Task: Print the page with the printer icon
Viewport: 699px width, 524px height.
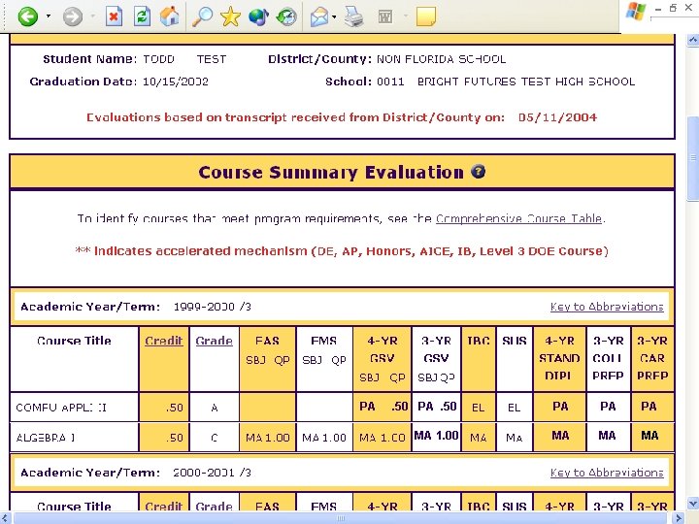Action: point(354,16)
